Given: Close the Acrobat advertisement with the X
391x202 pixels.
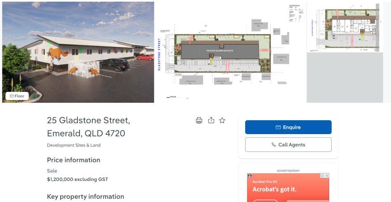Looking at the screenshot, I should (327, 176).
